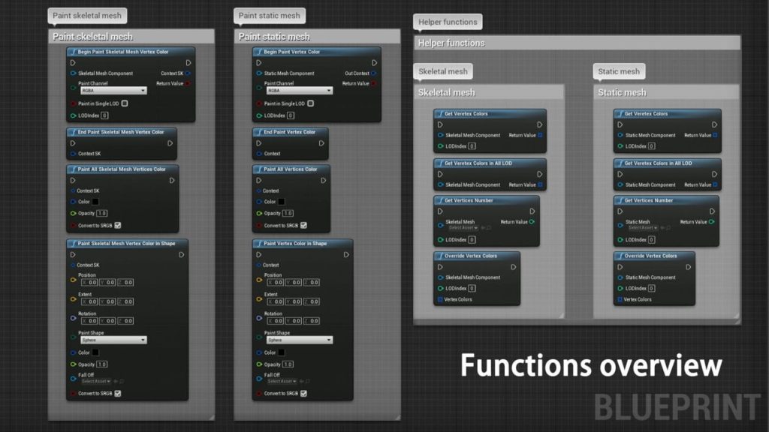Click Static Mesh Component pin on Begin Paint Vertex Color
Image resolution: width=769 pixels, height=432 pixels.
259,73
